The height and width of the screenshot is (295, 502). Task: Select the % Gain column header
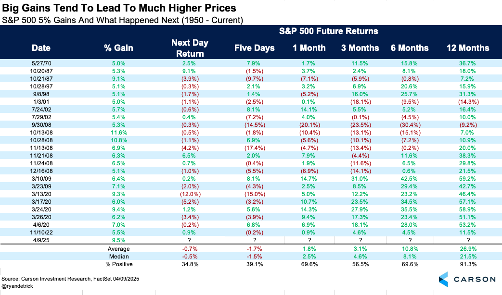pos(118,48)
